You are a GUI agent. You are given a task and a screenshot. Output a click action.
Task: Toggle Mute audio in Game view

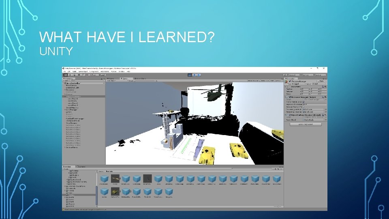265,81
